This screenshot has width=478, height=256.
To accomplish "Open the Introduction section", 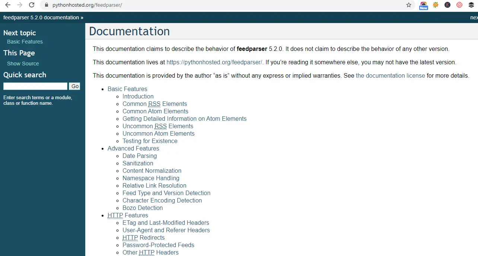I will tap(138, 96).
